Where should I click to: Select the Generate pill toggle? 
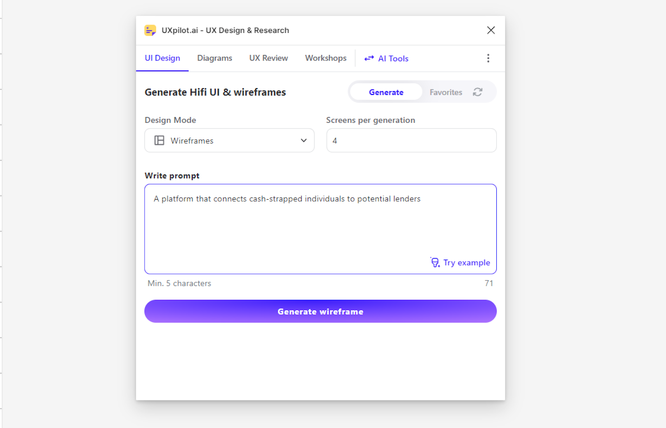385,92
